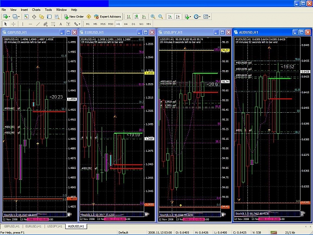Switch timeframe to M15
This screenshot has width=313, height=235.
click(103, 24)
